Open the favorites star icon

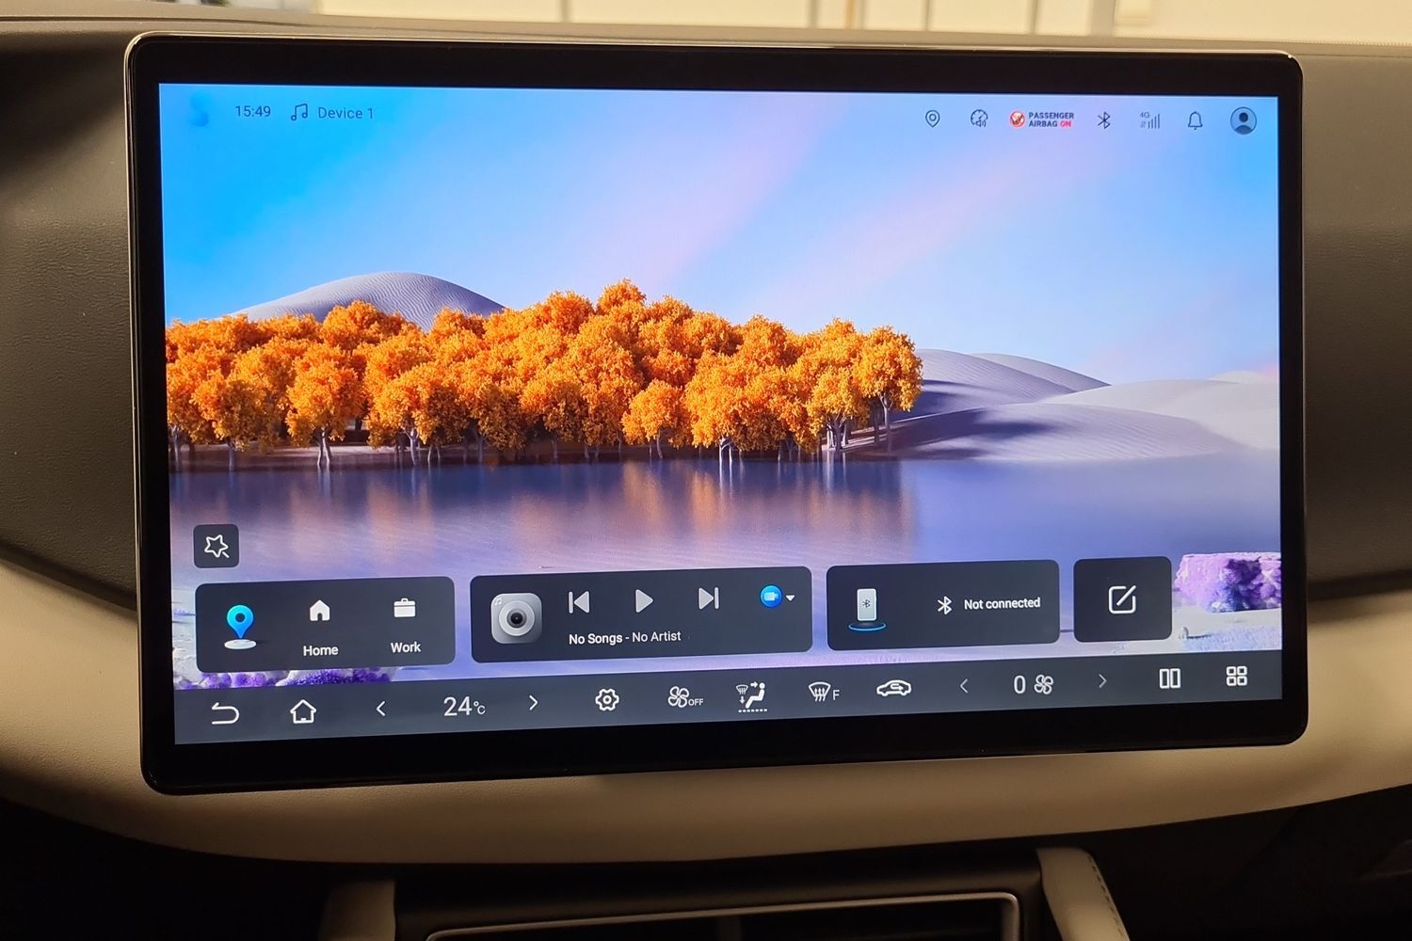(217, 546)
